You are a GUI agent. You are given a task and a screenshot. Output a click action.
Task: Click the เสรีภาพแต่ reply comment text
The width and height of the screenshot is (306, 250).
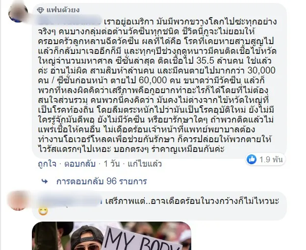click(192, 201)
